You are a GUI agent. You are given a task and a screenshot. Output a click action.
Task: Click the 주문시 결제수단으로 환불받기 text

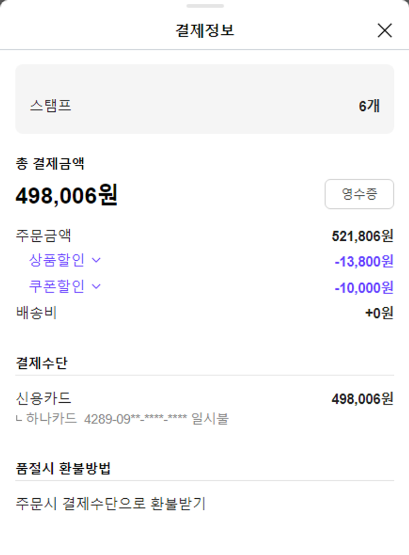pyautogui.click(x=111, y=503)
